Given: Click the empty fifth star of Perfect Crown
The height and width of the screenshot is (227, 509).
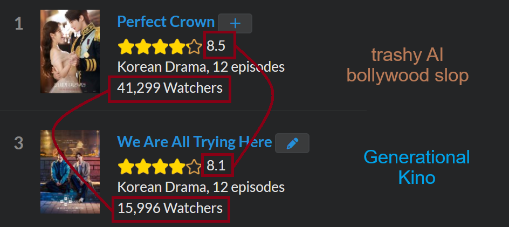Looking at the screenshot, I should tap(194, 47).
